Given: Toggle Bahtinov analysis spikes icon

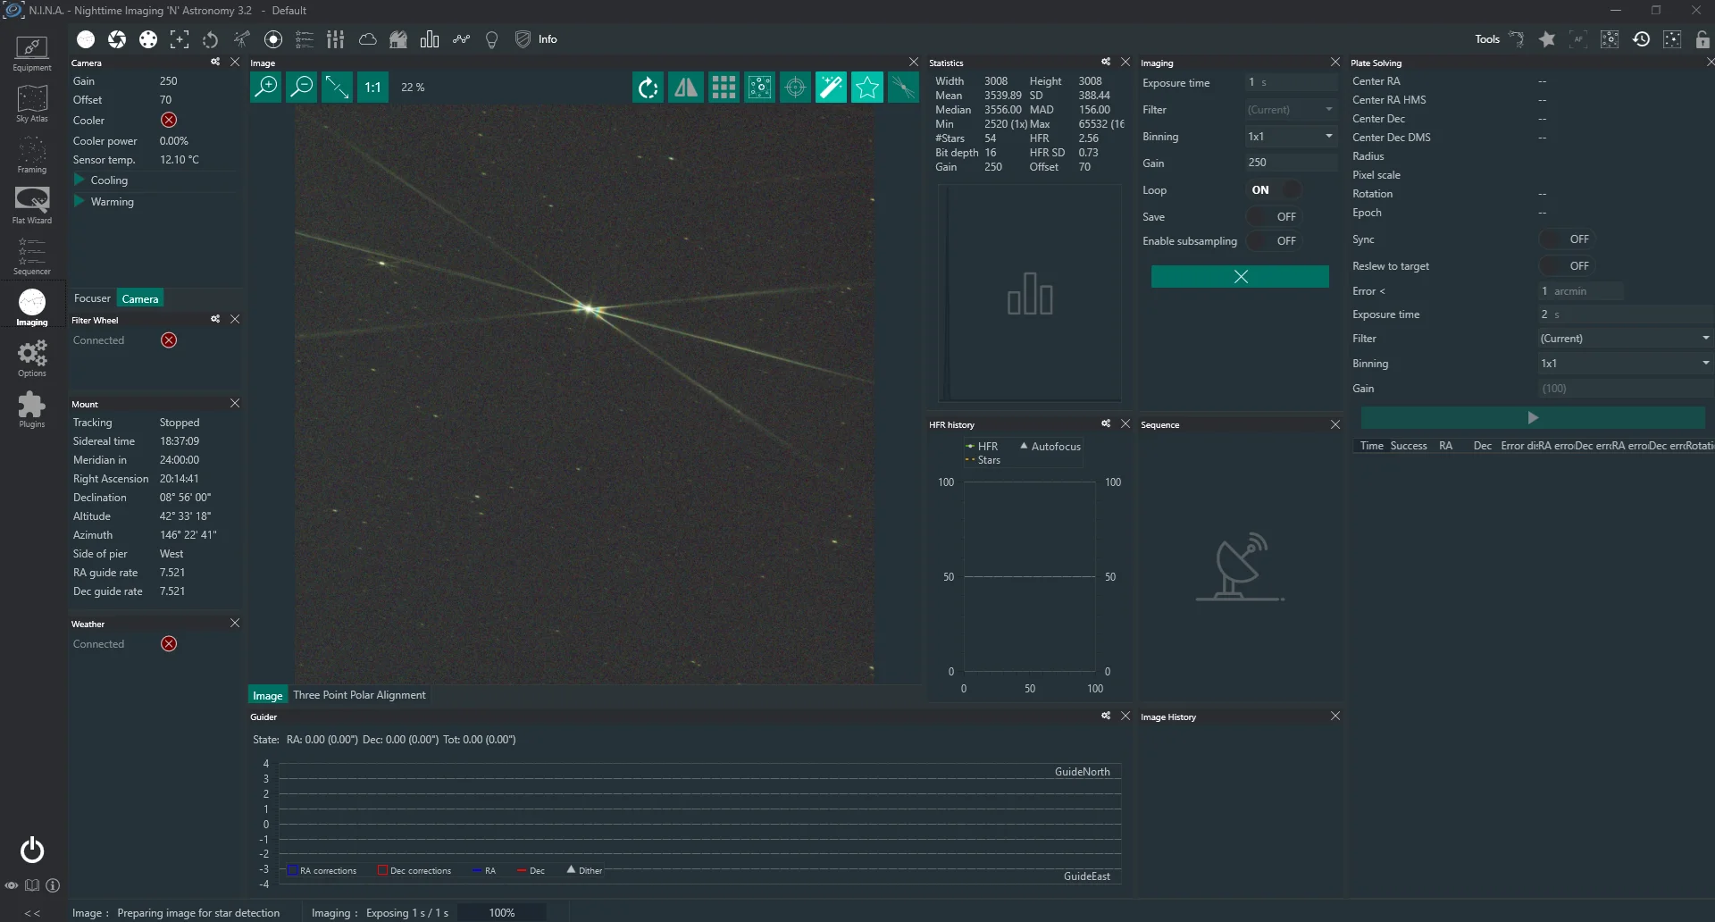Looking at the screenshot, I should pyautogui.click(x=903, y=88).
